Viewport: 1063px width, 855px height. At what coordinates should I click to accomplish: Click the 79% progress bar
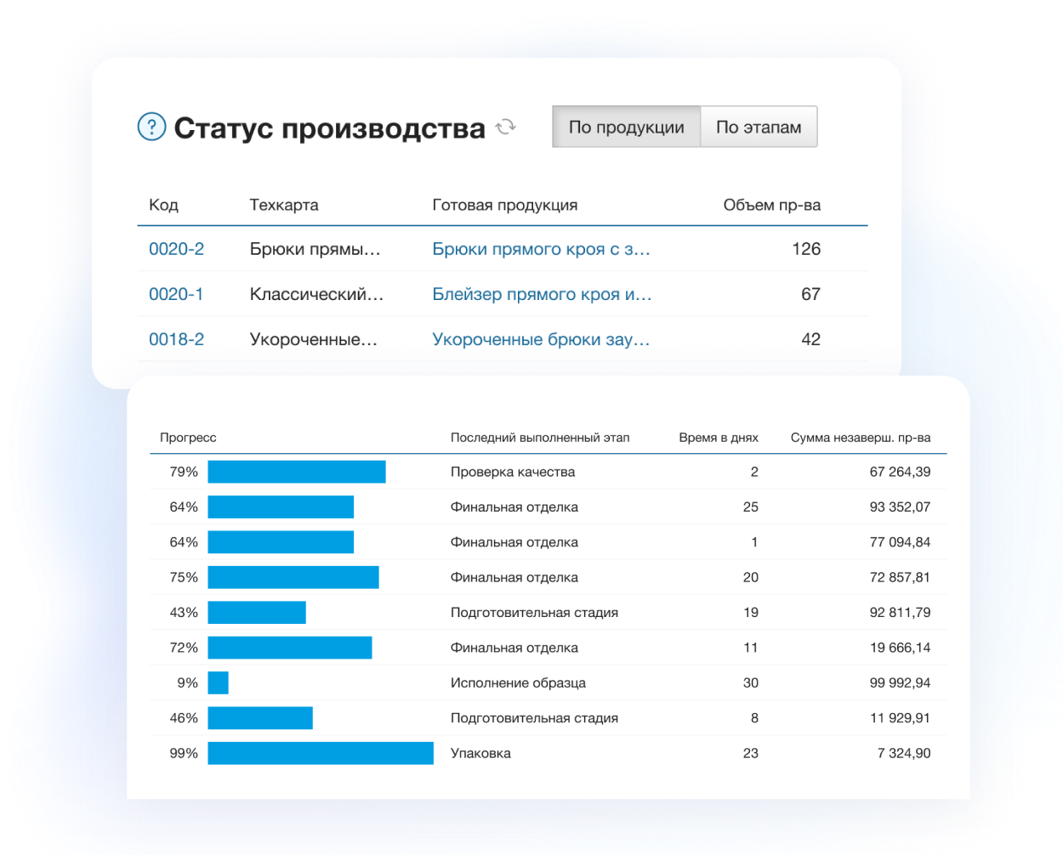coord(297,472)
